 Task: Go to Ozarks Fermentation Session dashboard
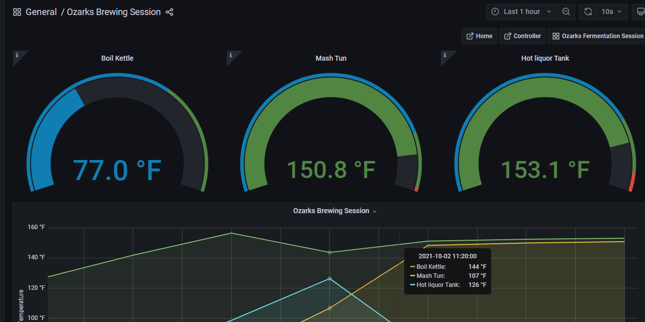597,36
